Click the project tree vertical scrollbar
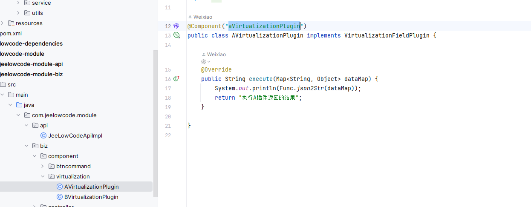The height and width of the screenshot is (207, 531). 156,124
